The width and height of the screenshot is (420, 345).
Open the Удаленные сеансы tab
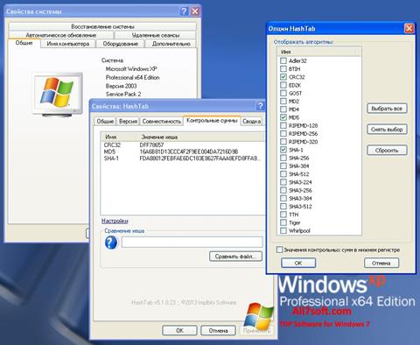pos(156,35)
